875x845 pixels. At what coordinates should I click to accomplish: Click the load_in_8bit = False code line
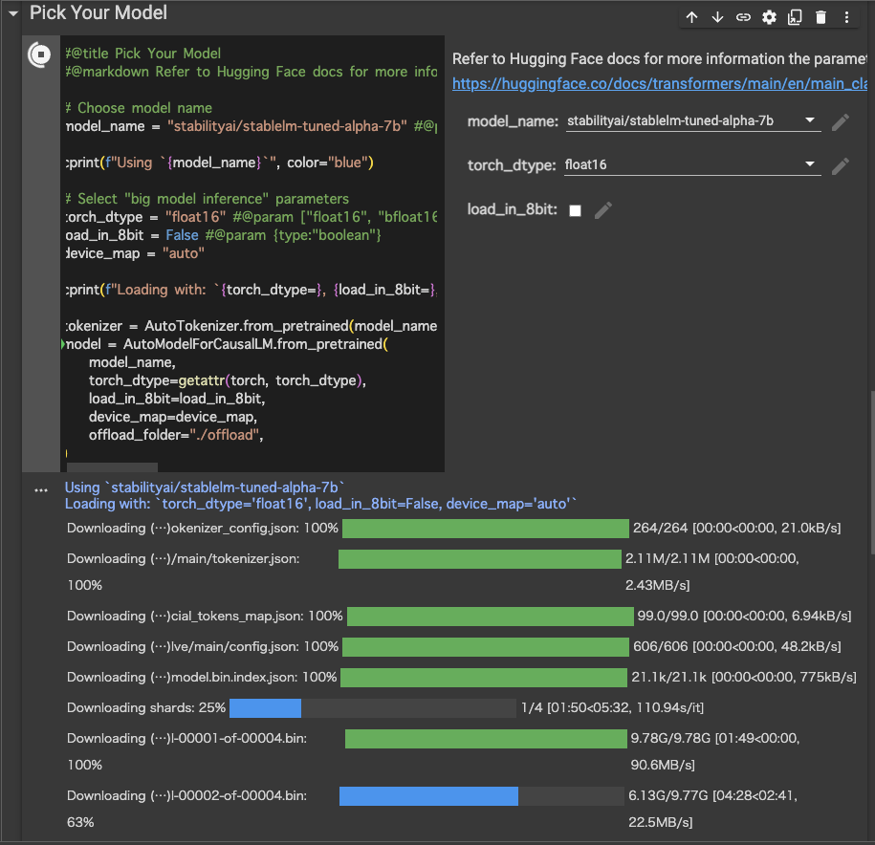[x=223, y=235]
